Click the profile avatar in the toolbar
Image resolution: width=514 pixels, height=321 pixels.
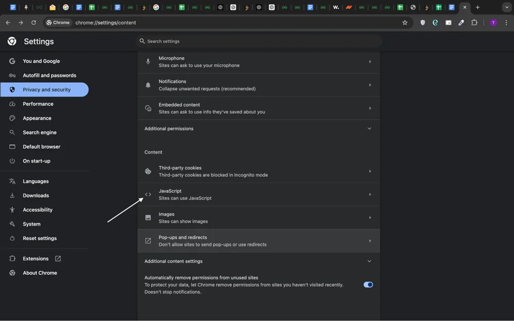pyautogui.click(x=493, y=23)
